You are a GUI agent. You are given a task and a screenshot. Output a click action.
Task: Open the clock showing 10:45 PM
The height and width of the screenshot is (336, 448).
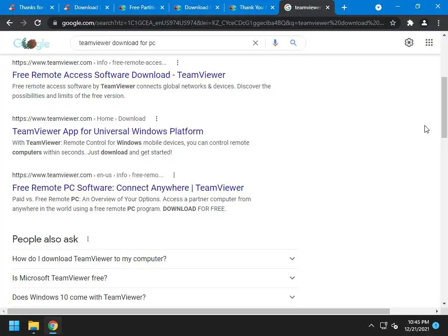(416, 325)
